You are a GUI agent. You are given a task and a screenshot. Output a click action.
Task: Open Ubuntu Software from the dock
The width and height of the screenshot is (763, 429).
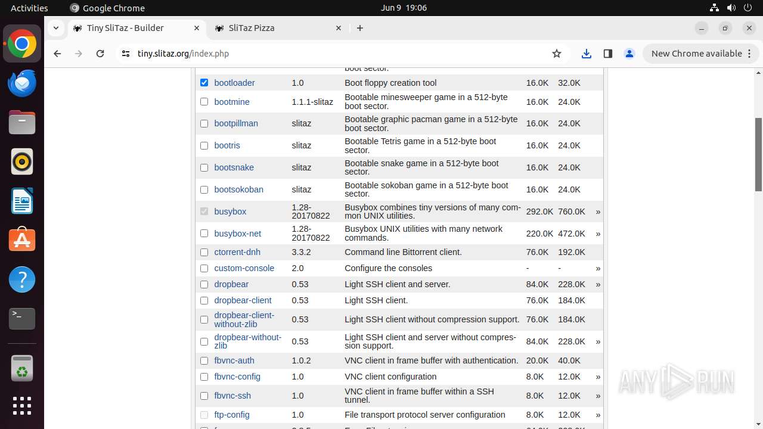point(22,240)
